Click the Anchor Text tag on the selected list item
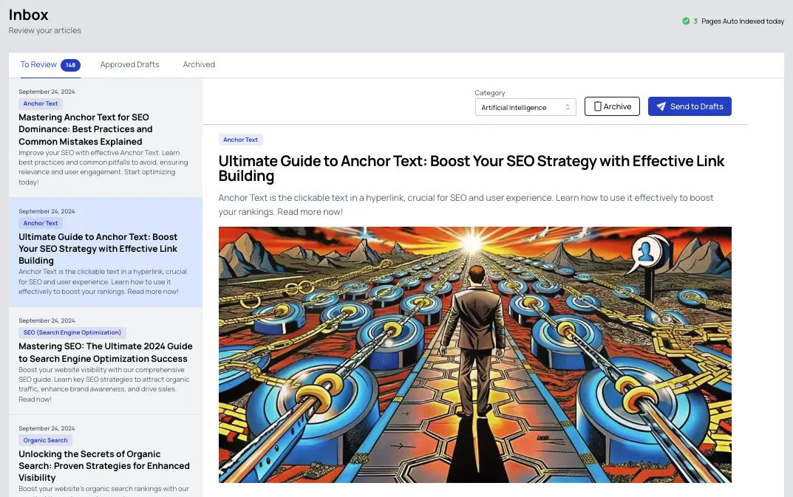The image size is (793, 497). [41, 223]
